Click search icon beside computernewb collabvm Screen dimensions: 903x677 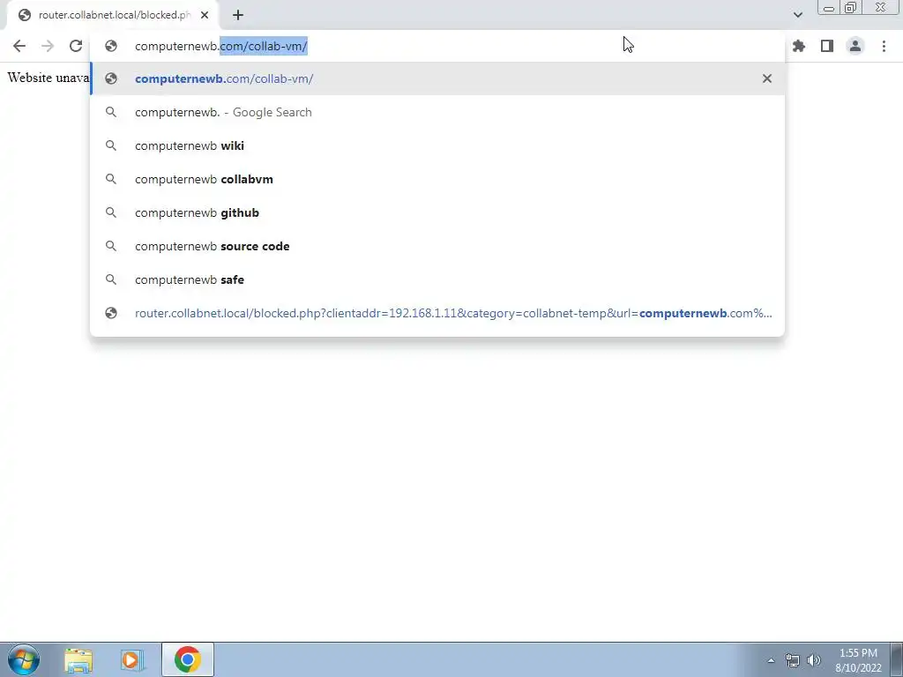click(x=111, y=179)
